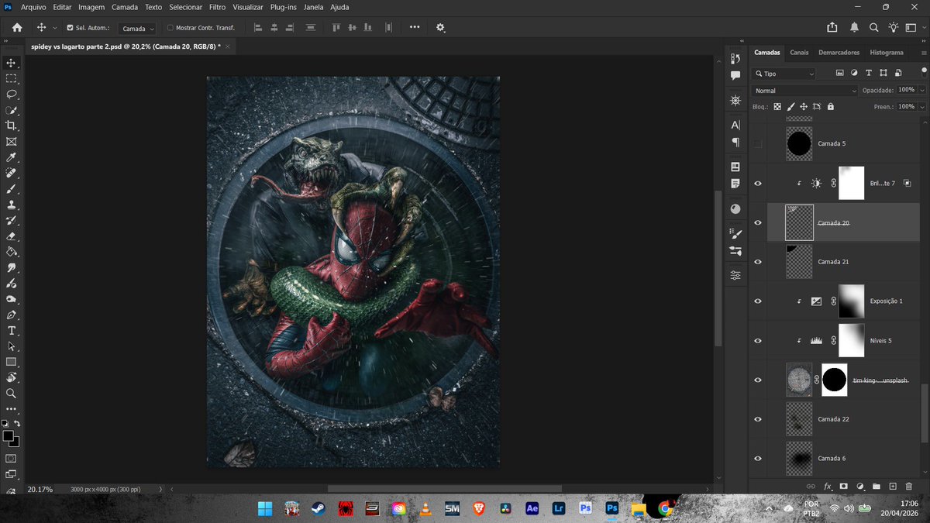The image size is (930, 523).
Task: Open the History panel icon
Action: (x=735, y=59)
